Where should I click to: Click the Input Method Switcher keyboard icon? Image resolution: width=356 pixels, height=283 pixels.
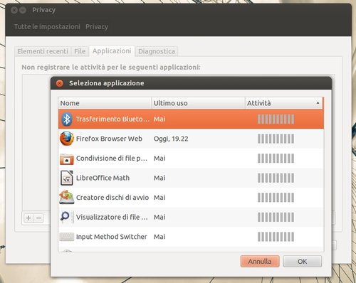point(67,237)
